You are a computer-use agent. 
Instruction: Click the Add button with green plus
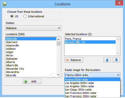[32, 81]
